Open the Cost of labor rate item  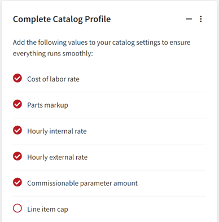[53, 79]
